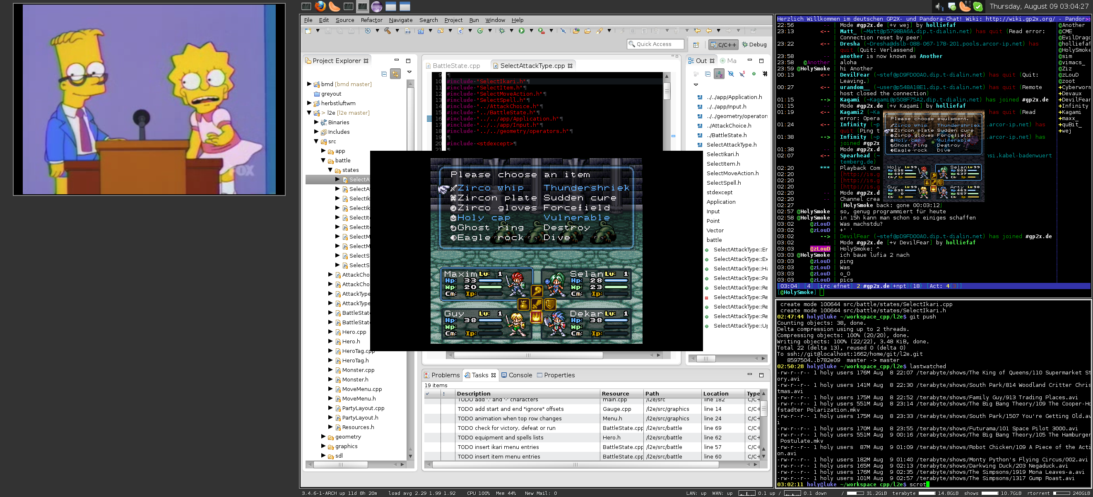This screenshot has width=1093, height=497.
Task: Expand the herbstluftwm project node
Action: click(x=309, y=103)
